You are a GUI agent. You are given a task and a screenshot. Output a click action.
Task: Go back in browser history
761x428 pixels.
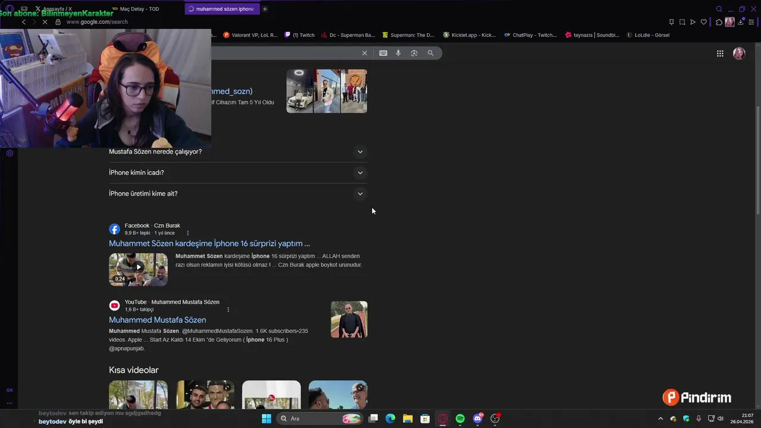click(24, 22)
